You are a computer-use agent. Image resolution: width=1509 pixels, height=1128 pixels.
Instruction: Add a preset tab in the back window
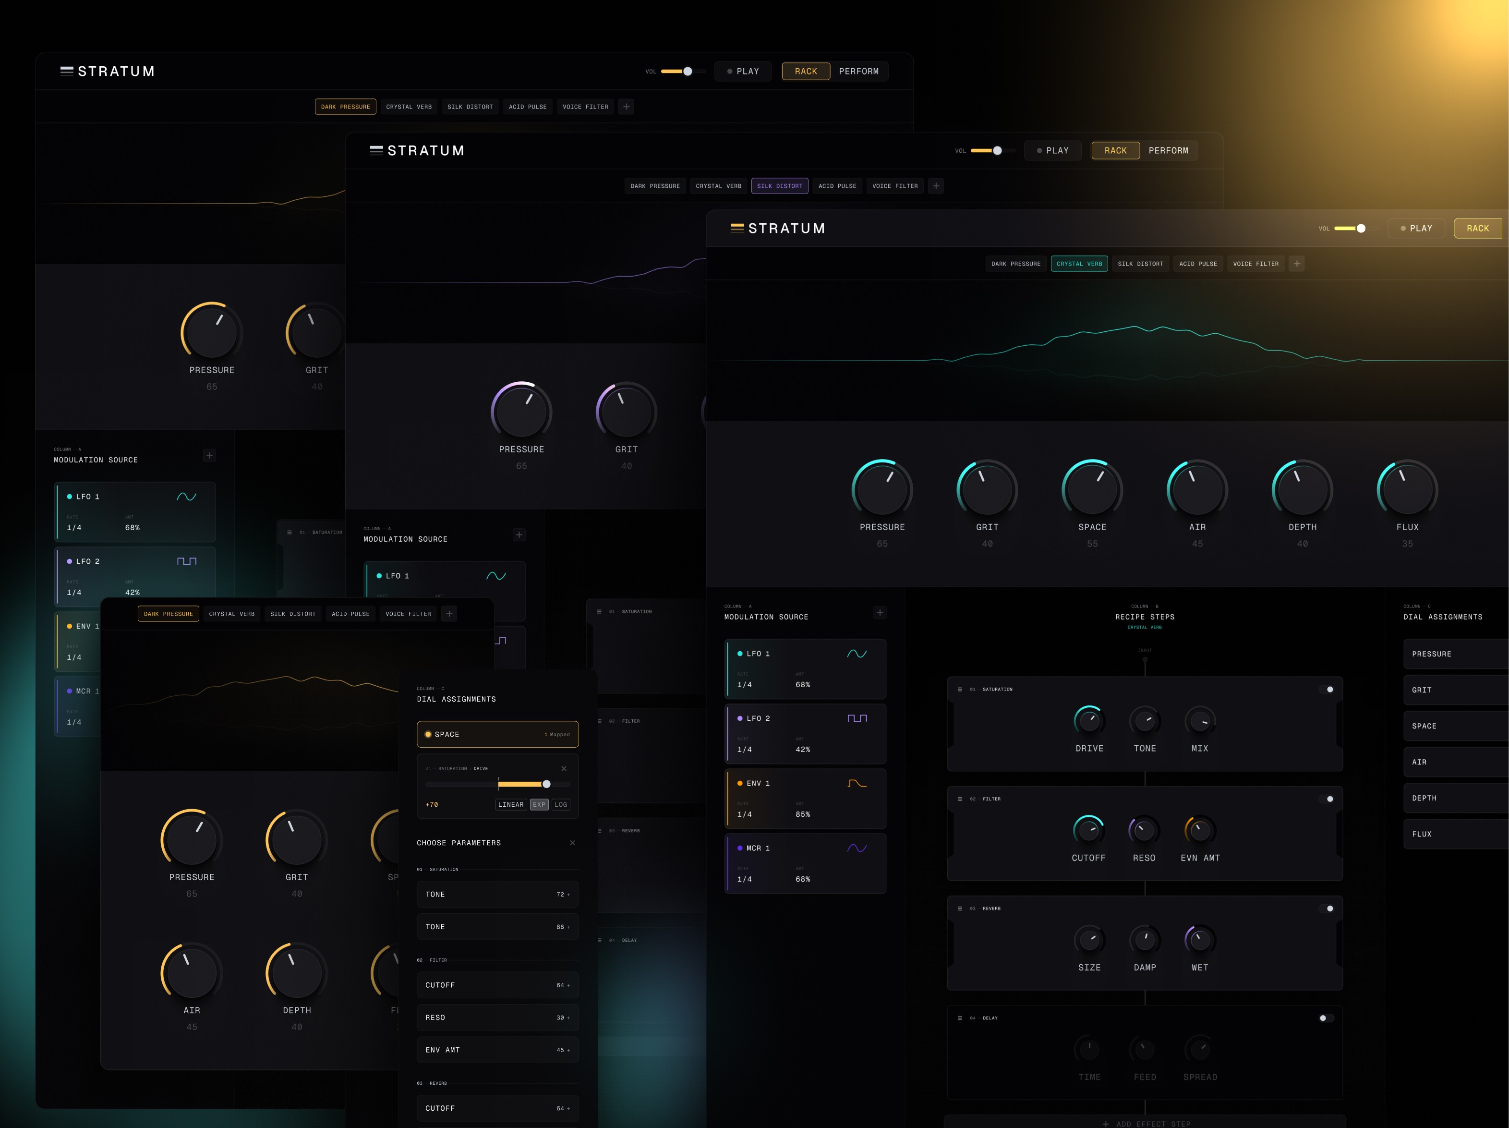click(626, 107)
